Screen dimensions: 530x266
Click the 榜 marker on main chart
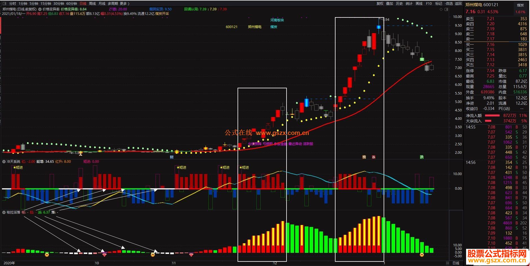click(364, 157)
